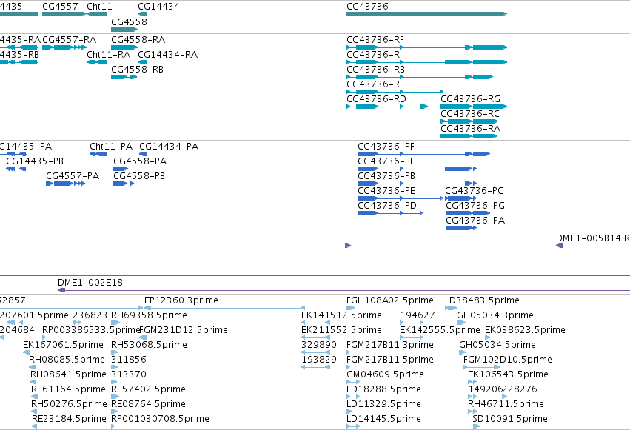Select EST FGM217B11.3prime
Image resolution: width=630 pixels, height=430 pixels.
(349, 353)
